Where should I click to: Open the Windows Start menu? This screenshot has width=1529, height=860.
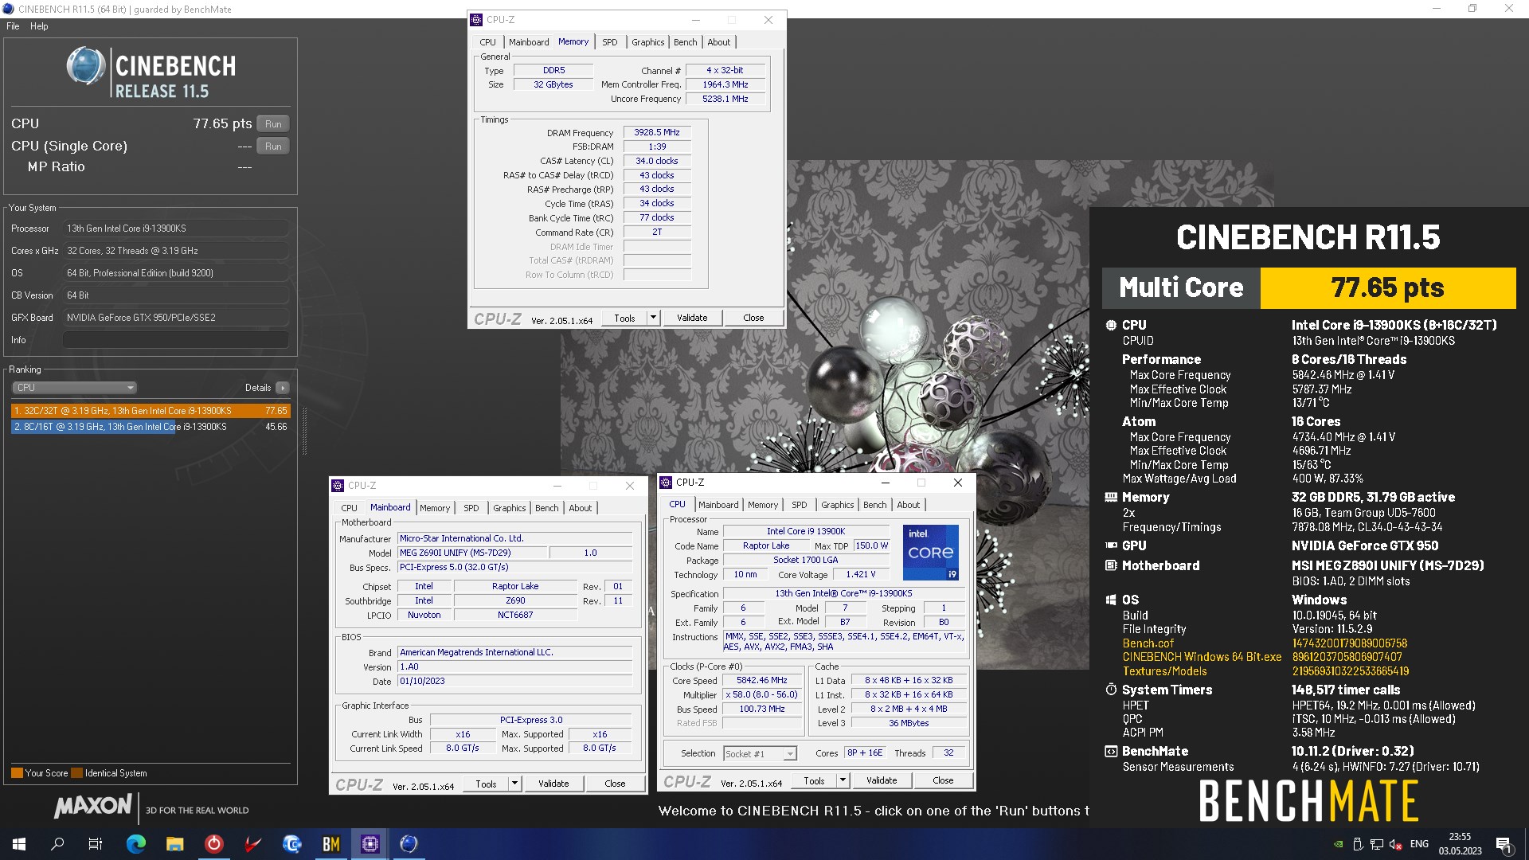pyautogui.click(x=19, y=844)
